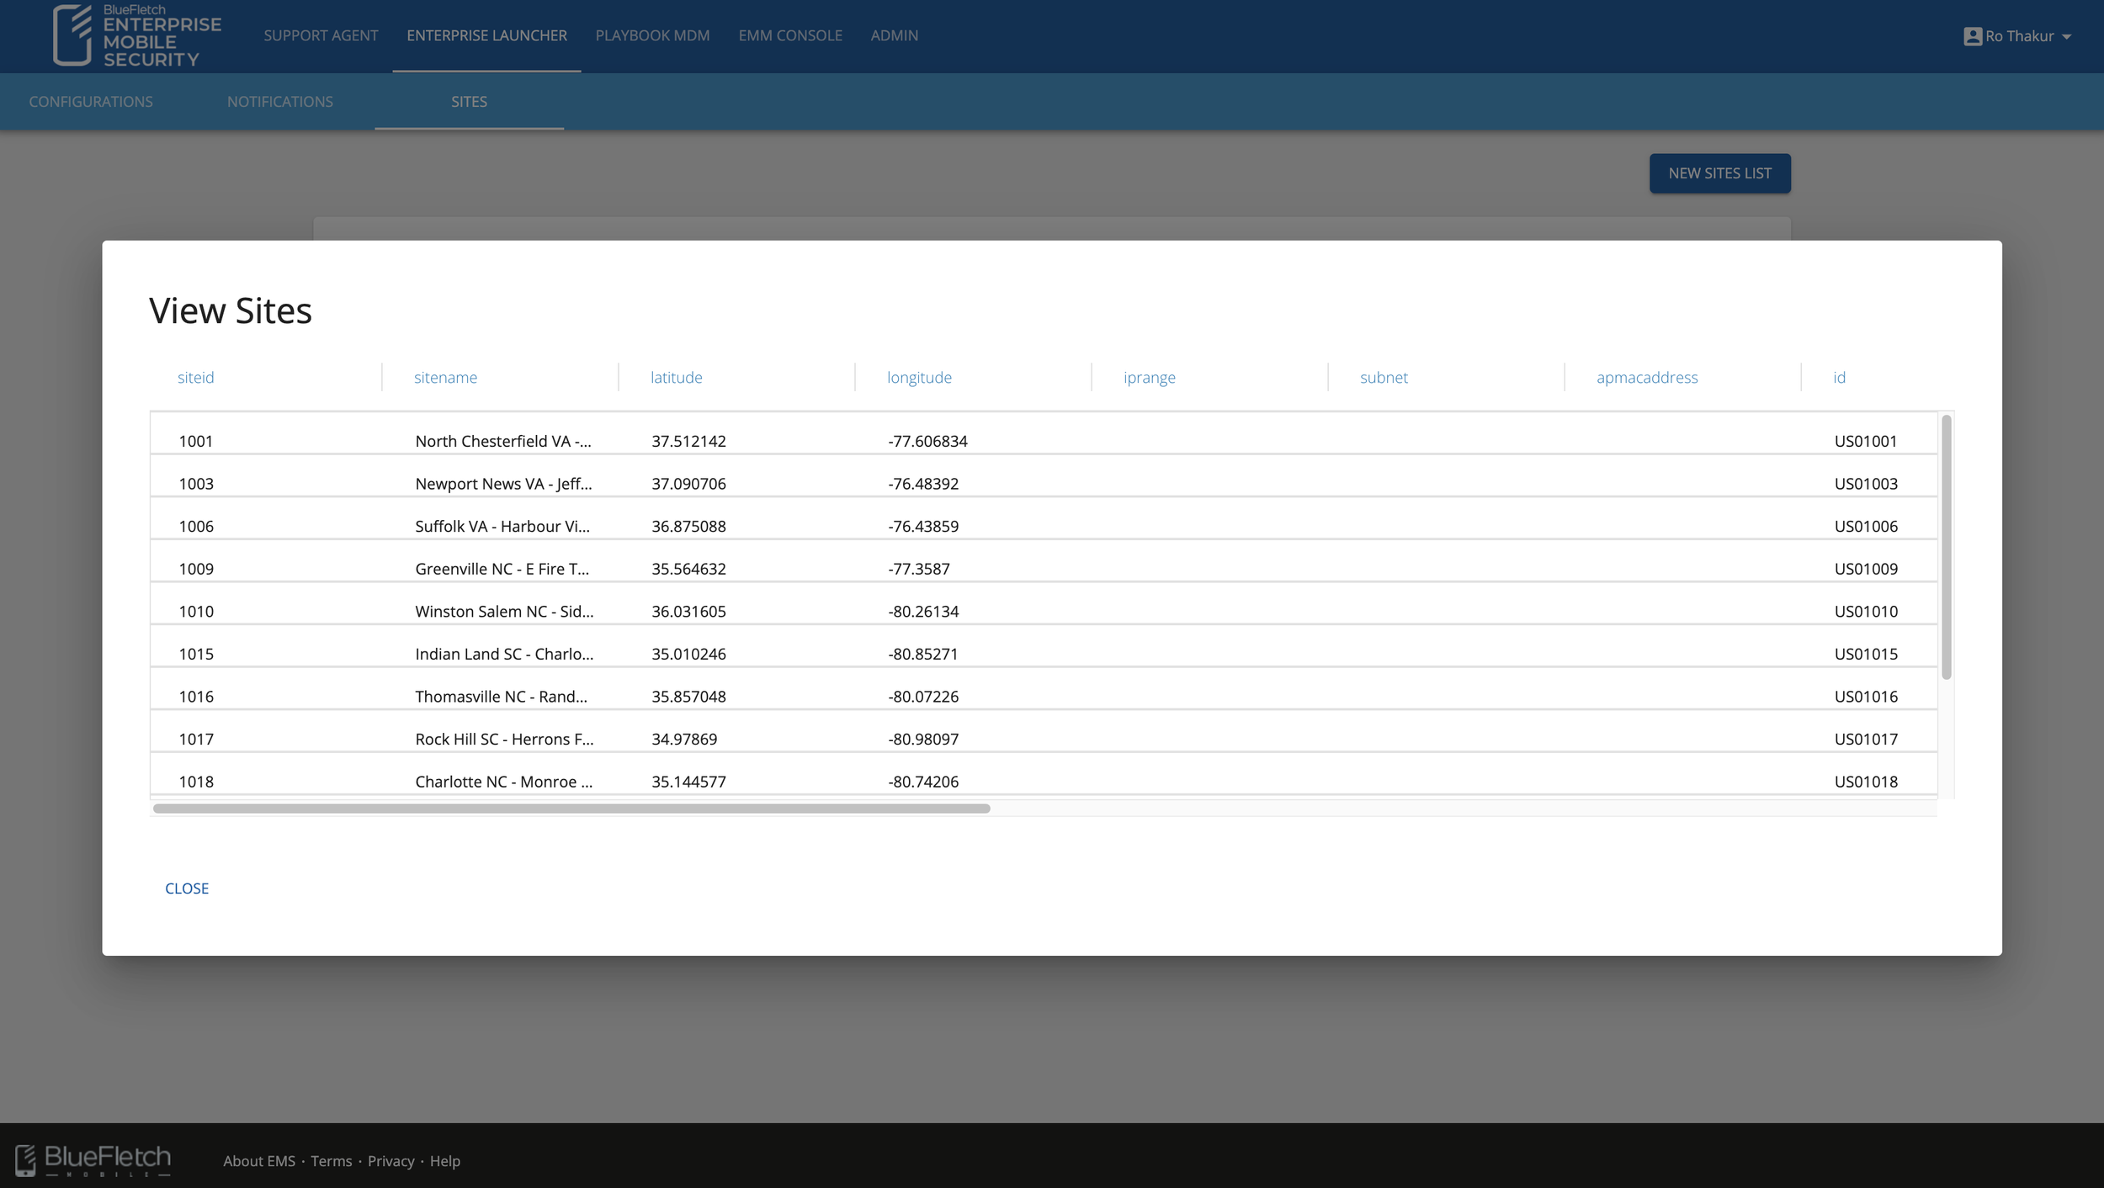The image size is (2104, 1188).
Task: Select the Greenville NC site row
Action: [x=502, y=569]
